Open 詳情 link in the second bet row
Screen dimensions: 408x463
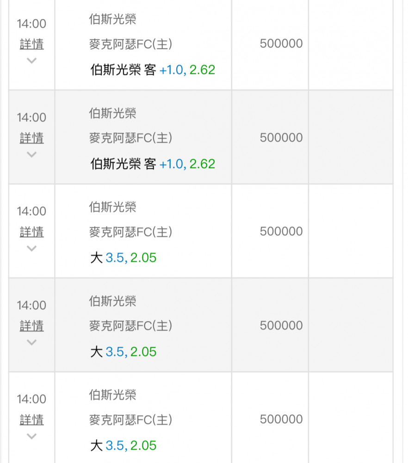[31, 138]
